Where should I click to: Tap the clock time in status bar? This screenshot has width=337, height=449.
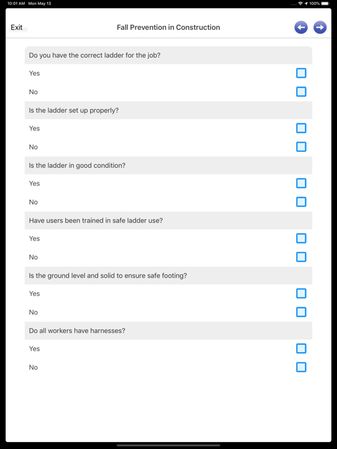pos(16,4)
